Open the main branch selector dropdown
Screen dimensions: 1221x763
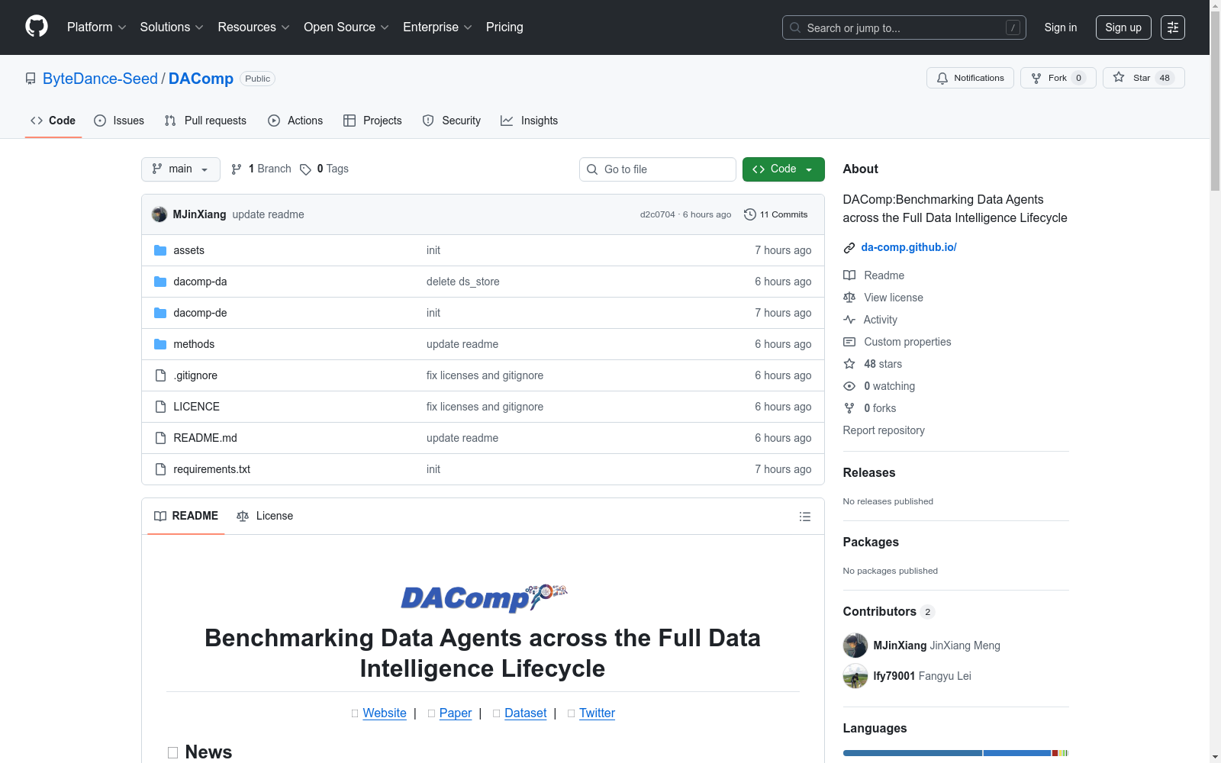(x=181, y=169)
